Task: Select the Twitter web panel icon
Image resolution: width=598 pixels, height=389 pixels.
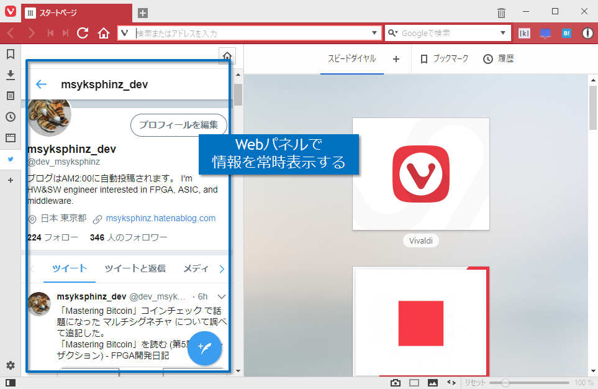Action: pyautogui.click(x=11, y=159)
